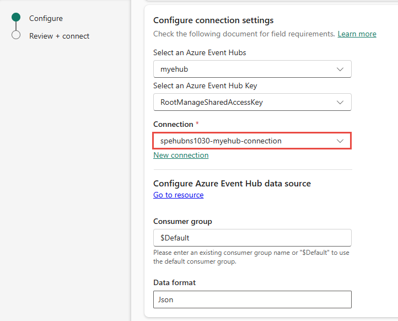398x321 pixels.
Task: Open the Learn more link
Action: 357,34
